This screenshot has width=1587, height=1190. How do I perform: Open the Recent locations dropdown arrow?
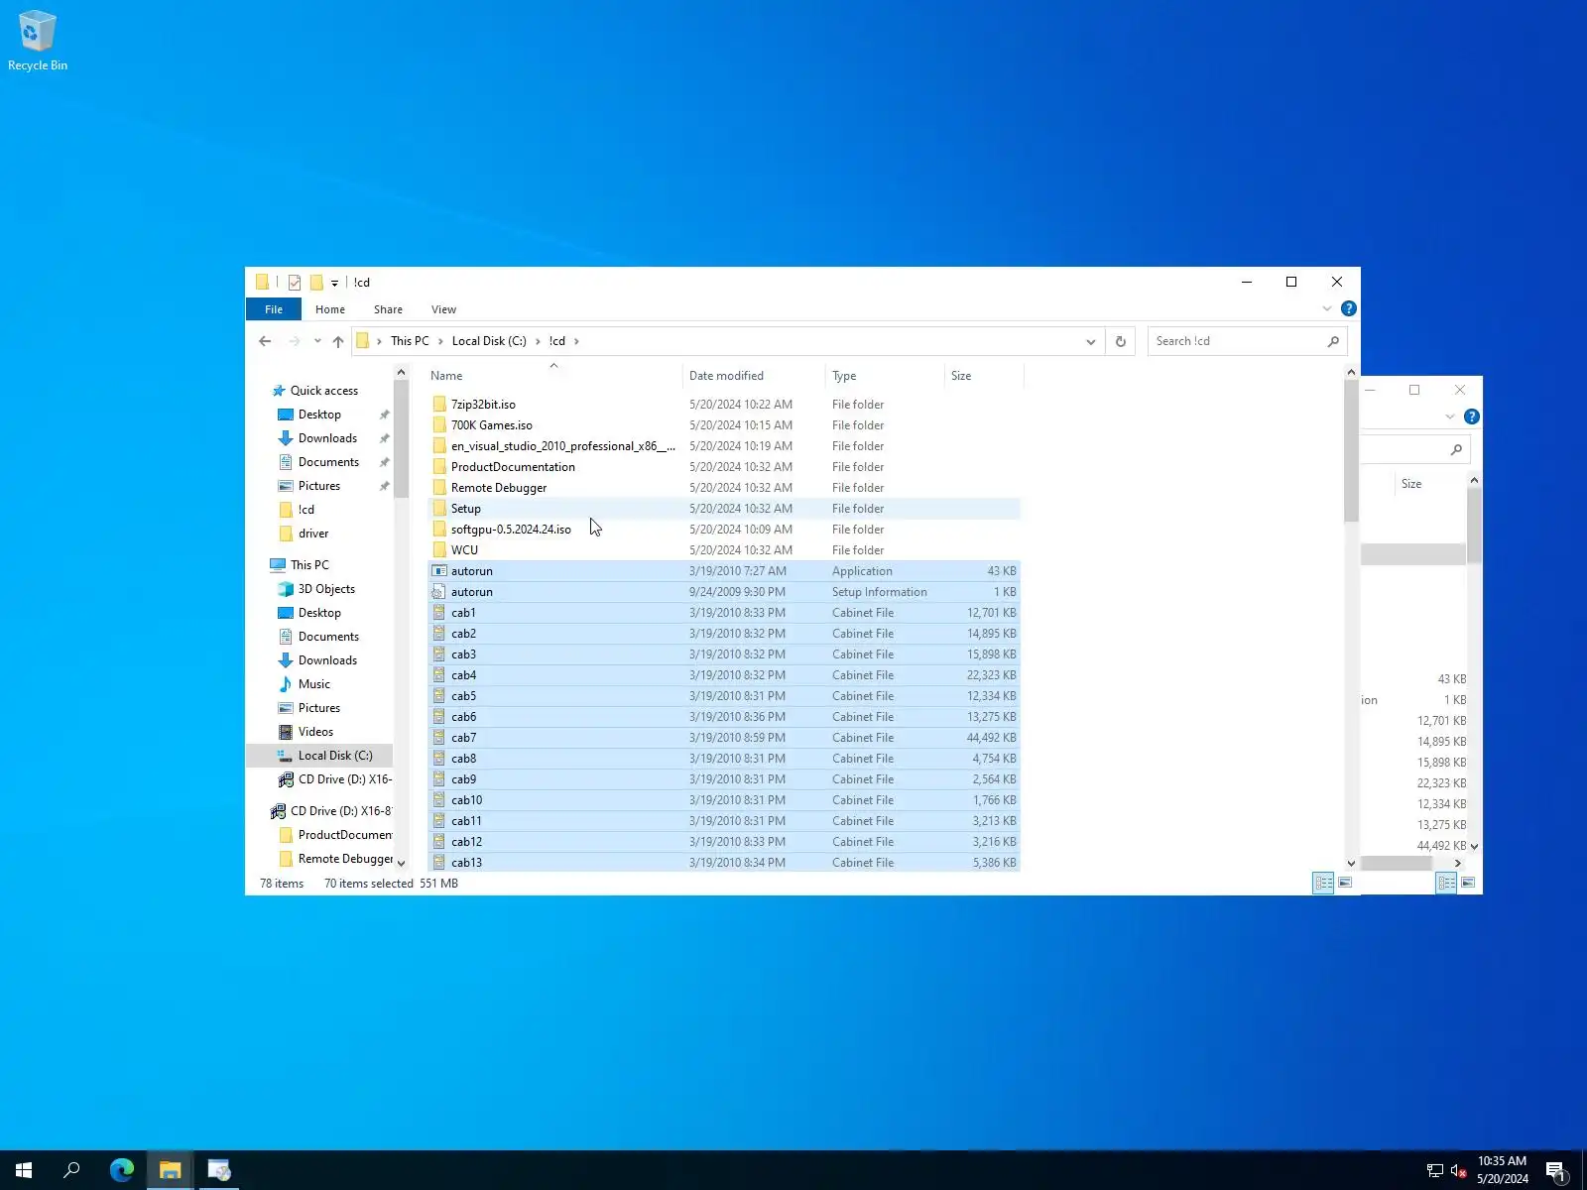click(317, 341)
